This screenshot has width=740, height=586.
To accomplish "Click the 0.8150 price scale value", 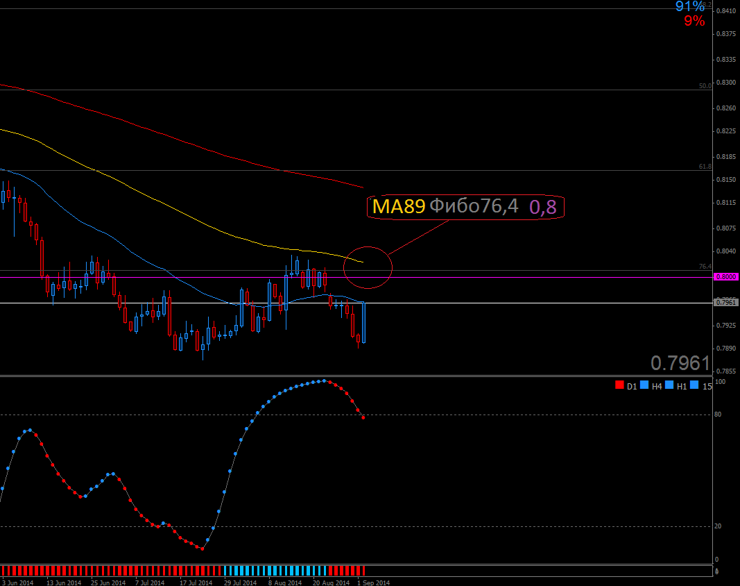I will (x=726, y=180).
